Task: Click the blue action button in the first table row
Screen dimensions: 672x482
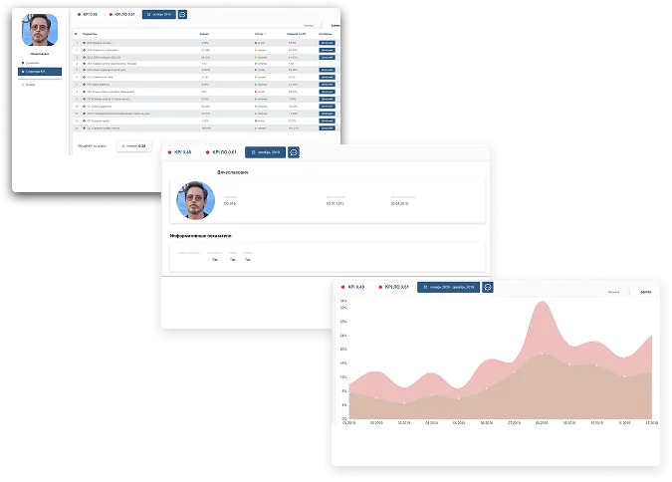Action: (327, 44)
